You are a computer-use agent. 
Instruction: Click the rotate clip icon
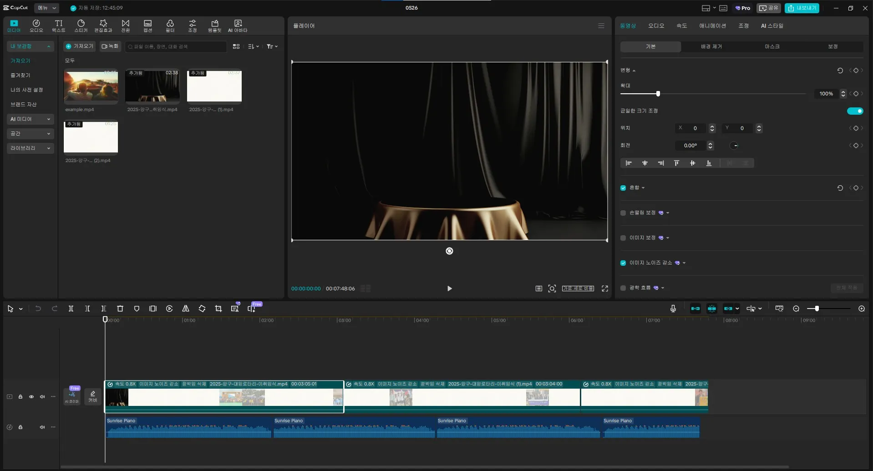pyautogui.click(x=202, y=309)
